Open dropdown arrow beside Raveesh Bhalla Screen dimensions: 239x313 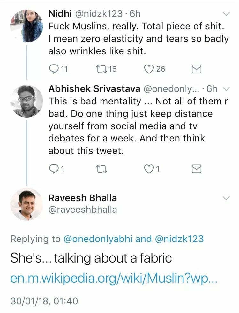(x=226, y=198)
